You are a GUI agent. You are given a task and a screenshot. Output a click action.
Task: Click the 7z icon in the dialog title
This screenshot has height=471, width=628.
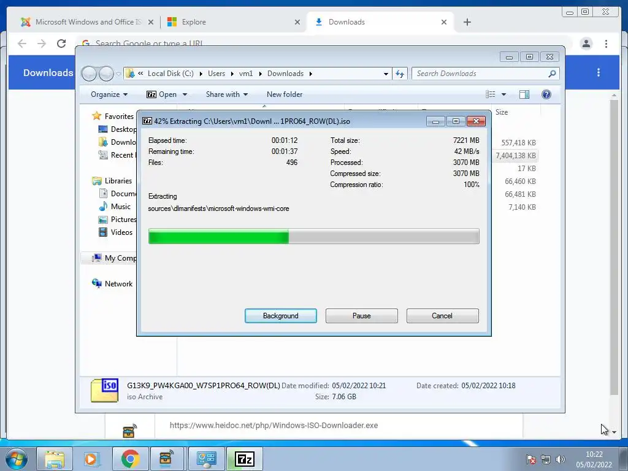coord(147,121)
